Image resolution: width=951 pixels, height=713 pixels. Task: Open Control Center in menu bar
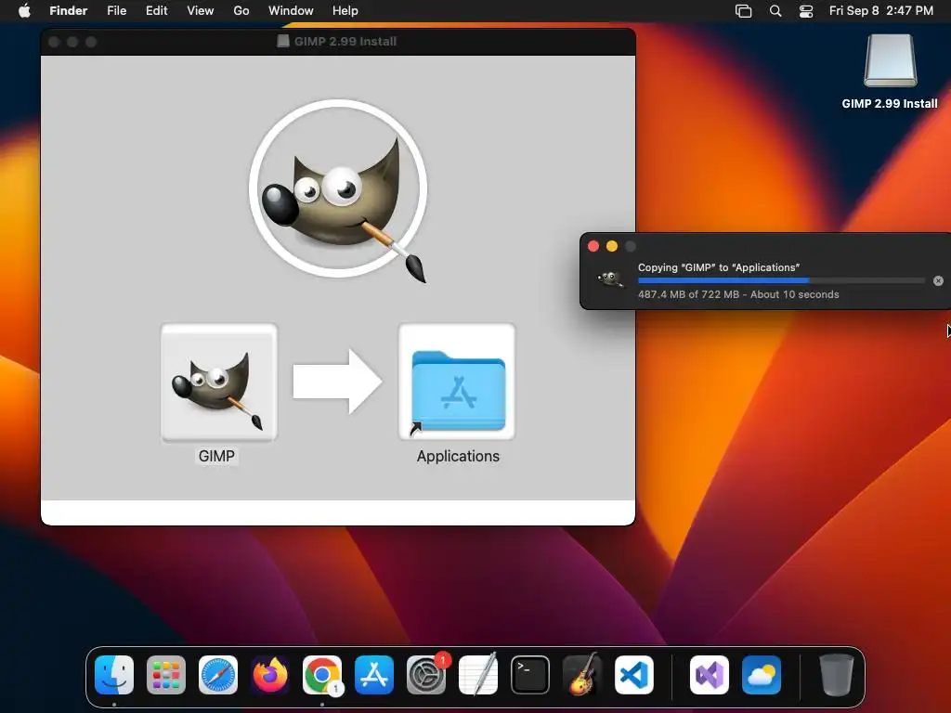click(x=806, y=11)
